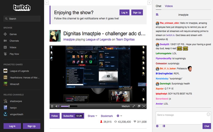The height and width of the screenshot is (132, 213).
Task: Click Dooby03 username in chat
Action: click(x=164, y=44)
